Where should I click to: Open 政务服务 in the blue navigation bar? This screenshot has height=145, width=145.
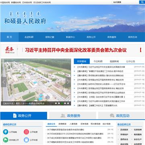click(112, 37)
